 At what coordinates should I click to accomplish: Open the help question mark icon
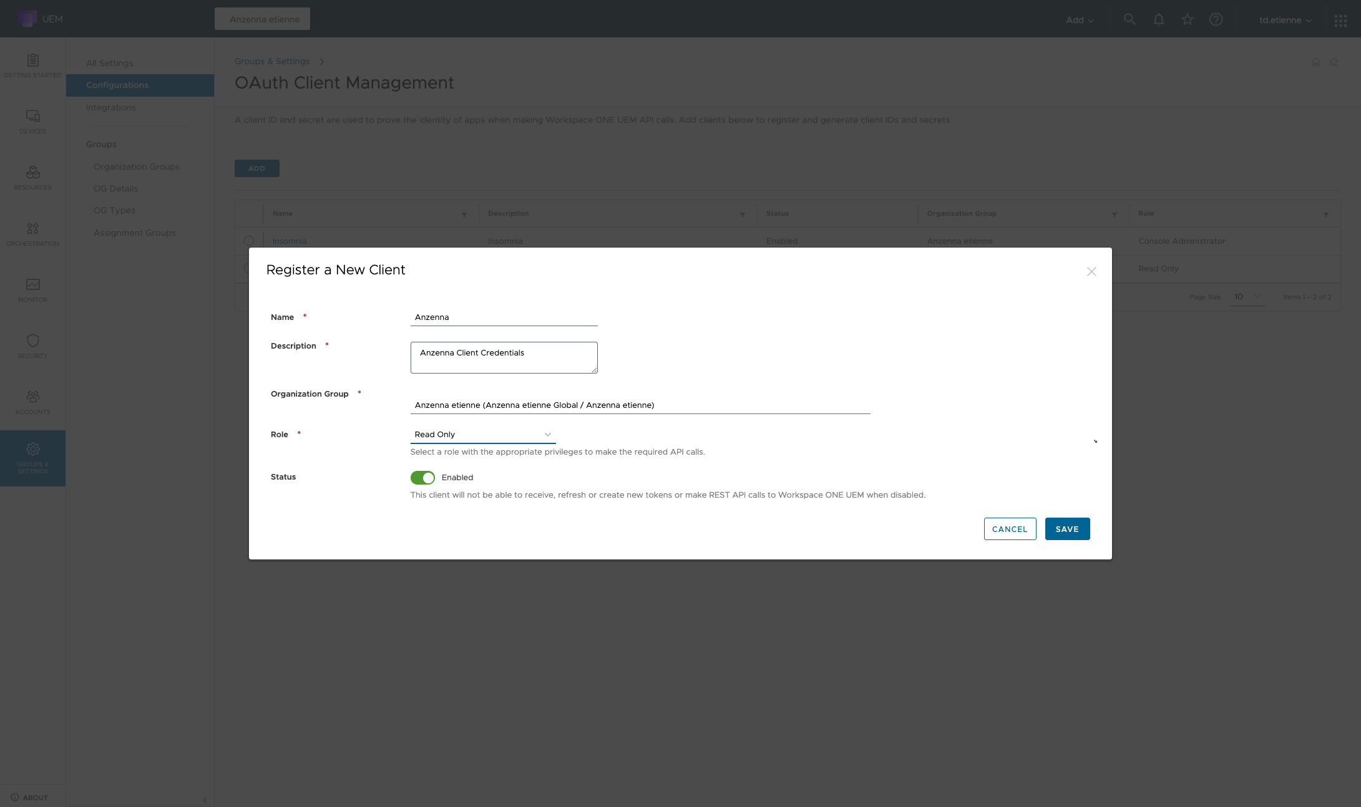[x=1216, y=19]
